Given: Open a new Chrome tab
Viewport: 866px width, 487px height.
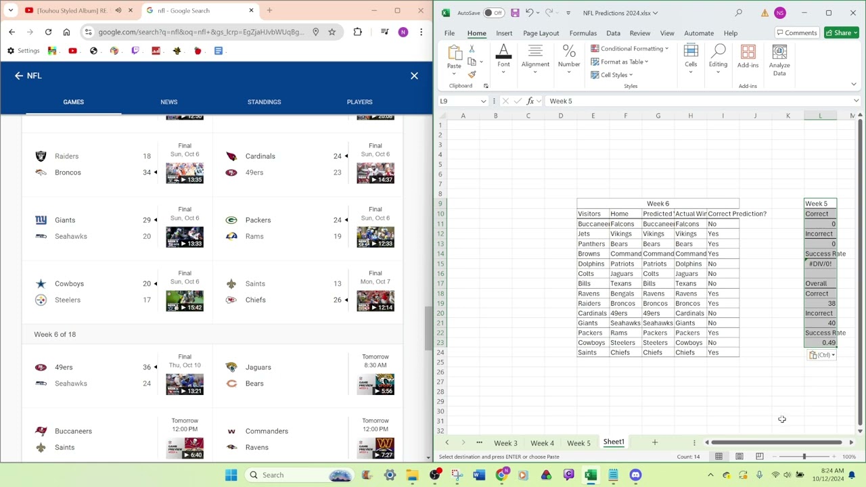Looking at the screenshot, I should coord(269,10).
